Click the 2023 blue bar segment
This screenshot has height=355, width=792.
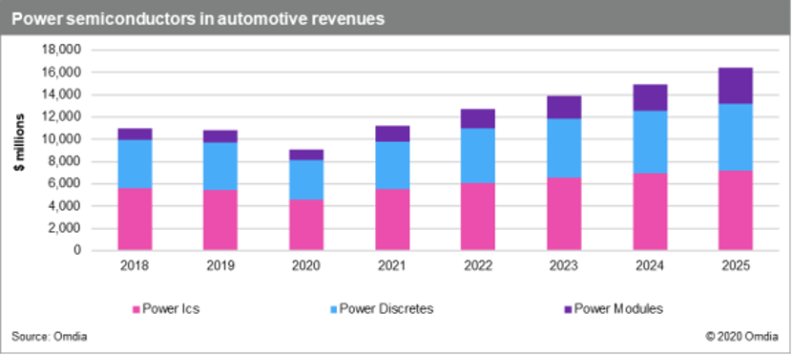(564, 149)
